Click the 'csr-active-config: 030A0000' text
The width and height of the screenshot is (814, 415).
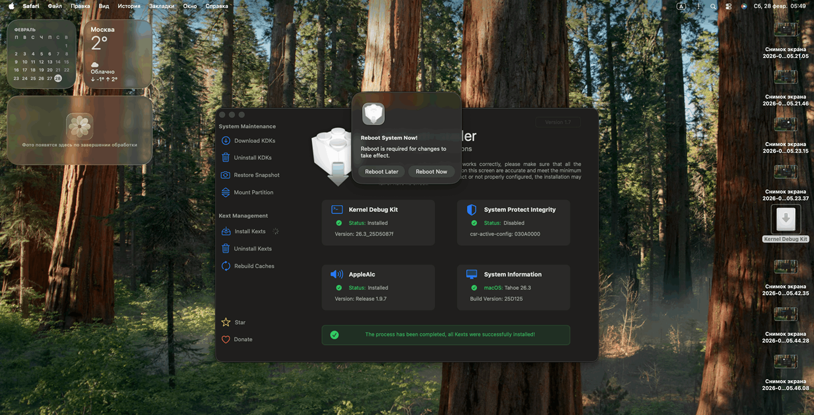pos(505,234)
